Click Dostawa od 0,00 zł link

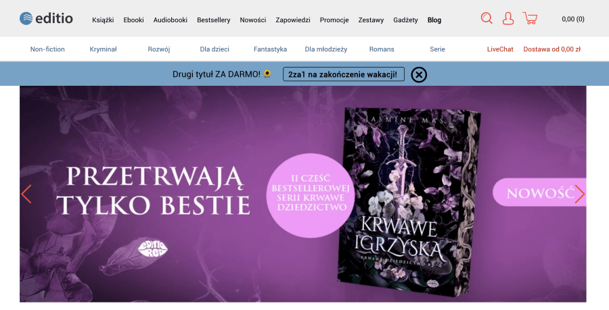[x=552, y=49]
